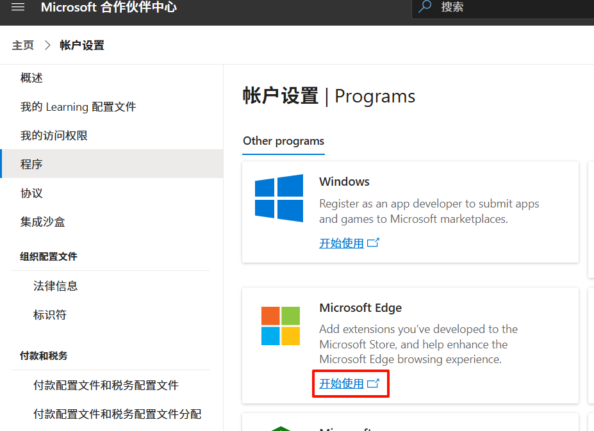The image size is (594, 431).
Task: Go to 主页 in the breadcrumb
Action: click(x=22, y=45)
